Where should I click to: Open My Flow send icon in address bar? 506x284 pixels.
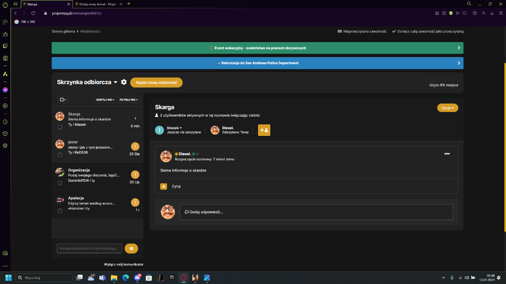(x=457, y=13)
